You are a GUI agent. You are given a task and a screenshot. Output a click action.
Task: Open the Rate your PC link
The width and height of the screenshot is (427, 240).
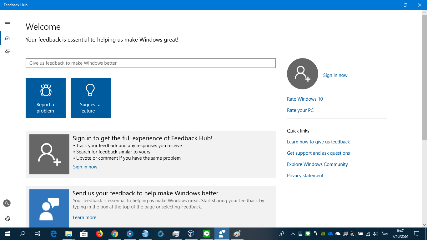[300, 110]
